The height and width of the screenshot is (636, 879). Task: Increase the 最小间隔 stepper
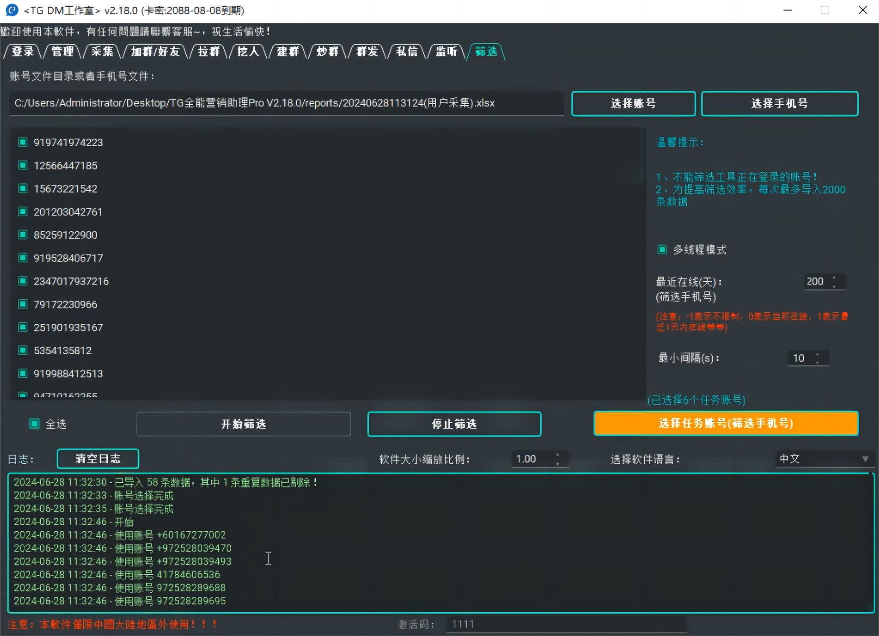point(818,354)
